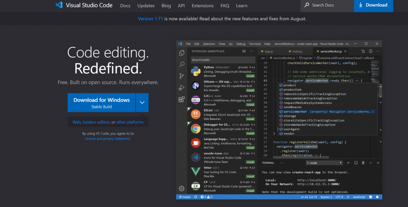The image size is (408, 207).
Task: Click the blue Download button in header
Action: click(x=373, y=5)
